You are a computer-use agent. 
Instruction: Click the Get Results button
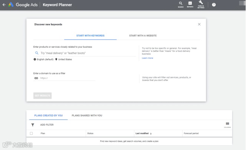point(43,96)
